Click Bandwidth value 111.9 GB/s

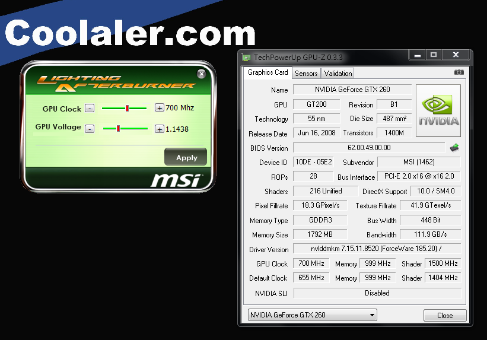[431, 234]
